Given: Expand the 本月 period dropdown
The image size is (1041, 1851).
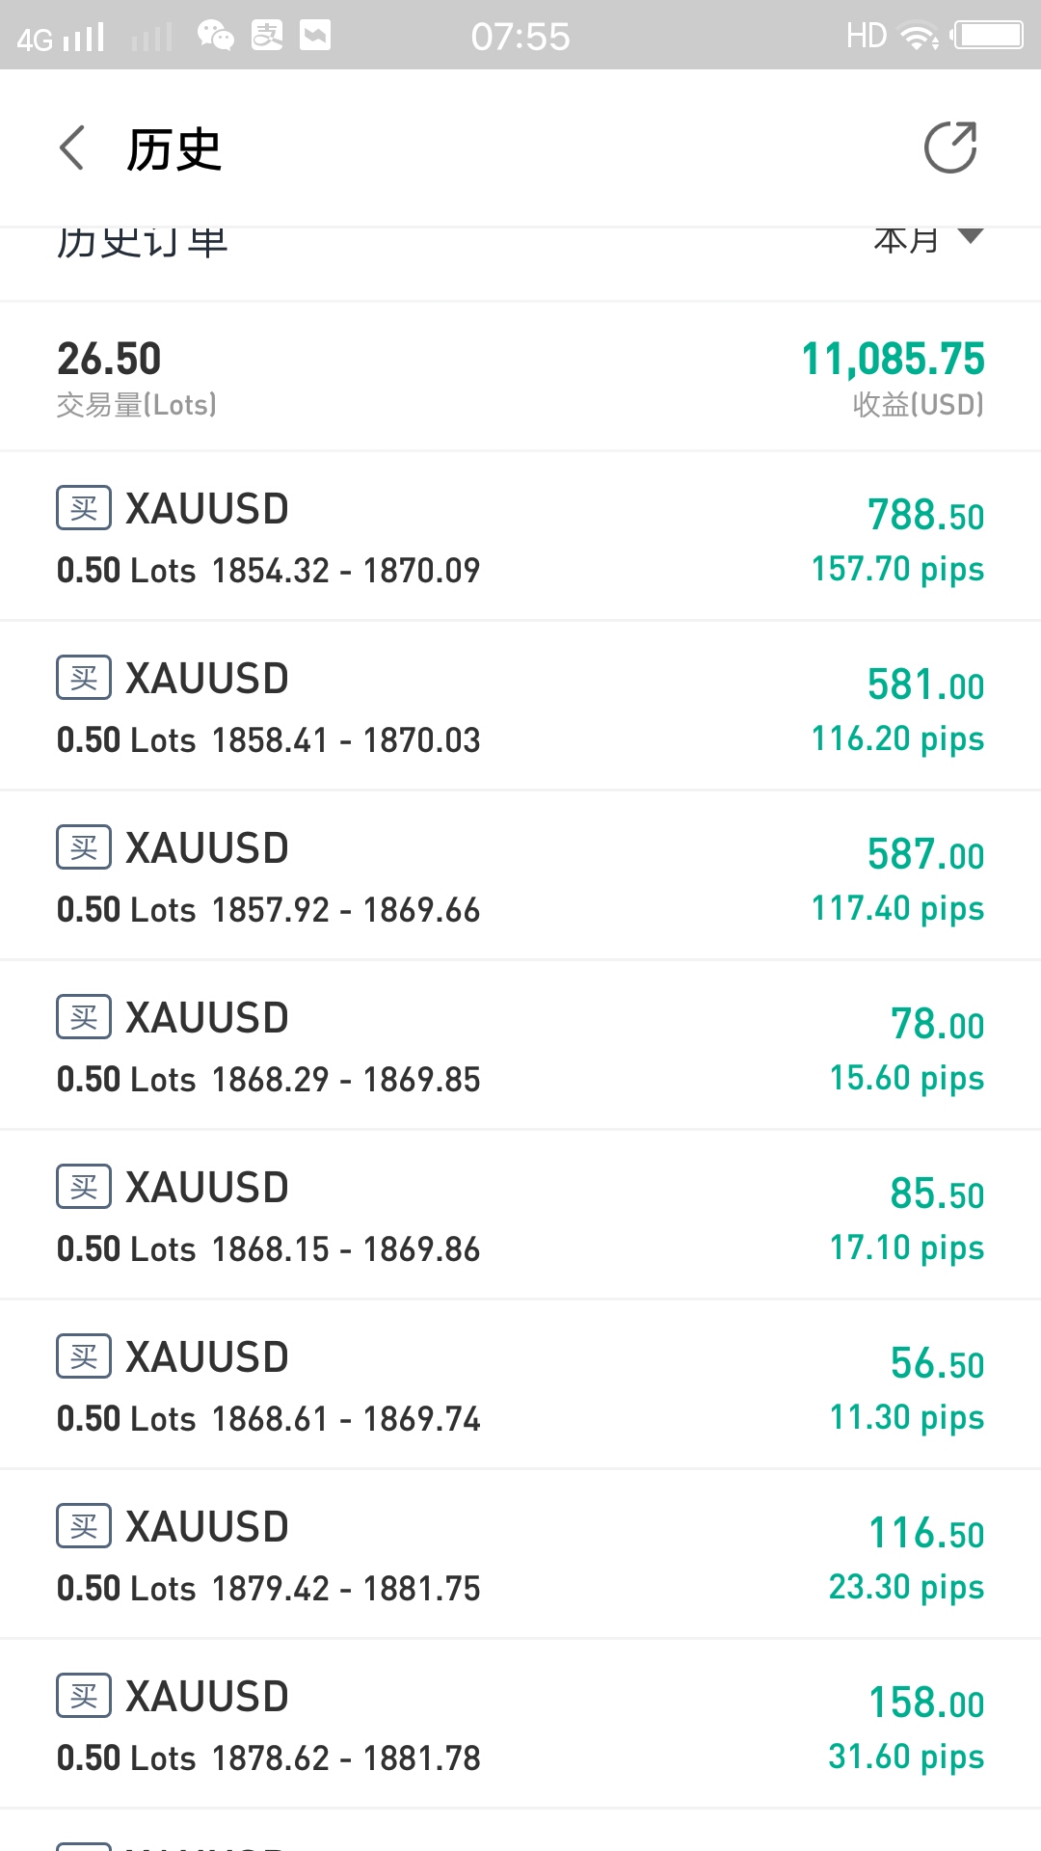Looking at the screenshot, I should click(x=928, y=239).
